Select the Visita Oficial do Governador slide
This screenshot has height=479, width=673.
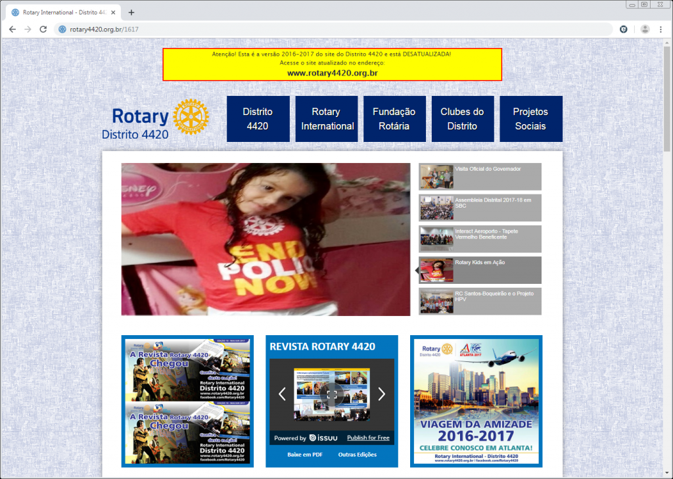point(480,176)
